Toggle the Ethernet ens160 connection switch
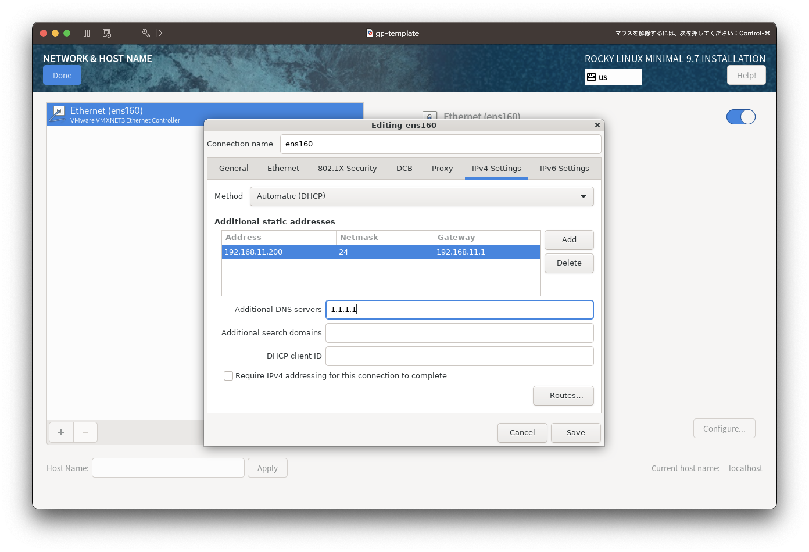The width and height of the screenshot is (809, 552). coord(740,117)
